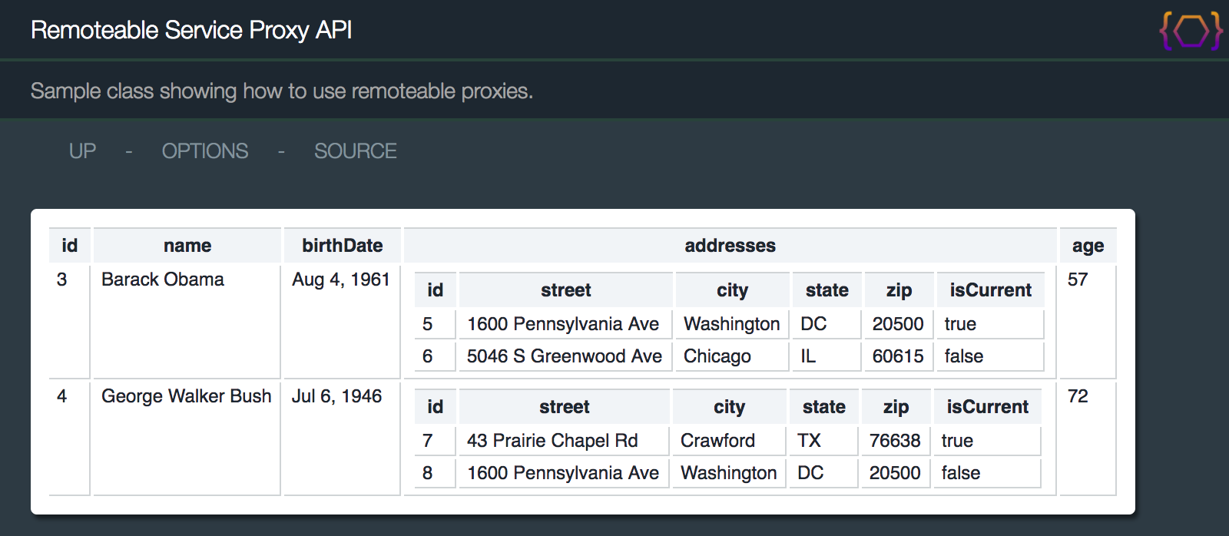
Task: Open the OPTIONS link
Action: click(205, 151)
